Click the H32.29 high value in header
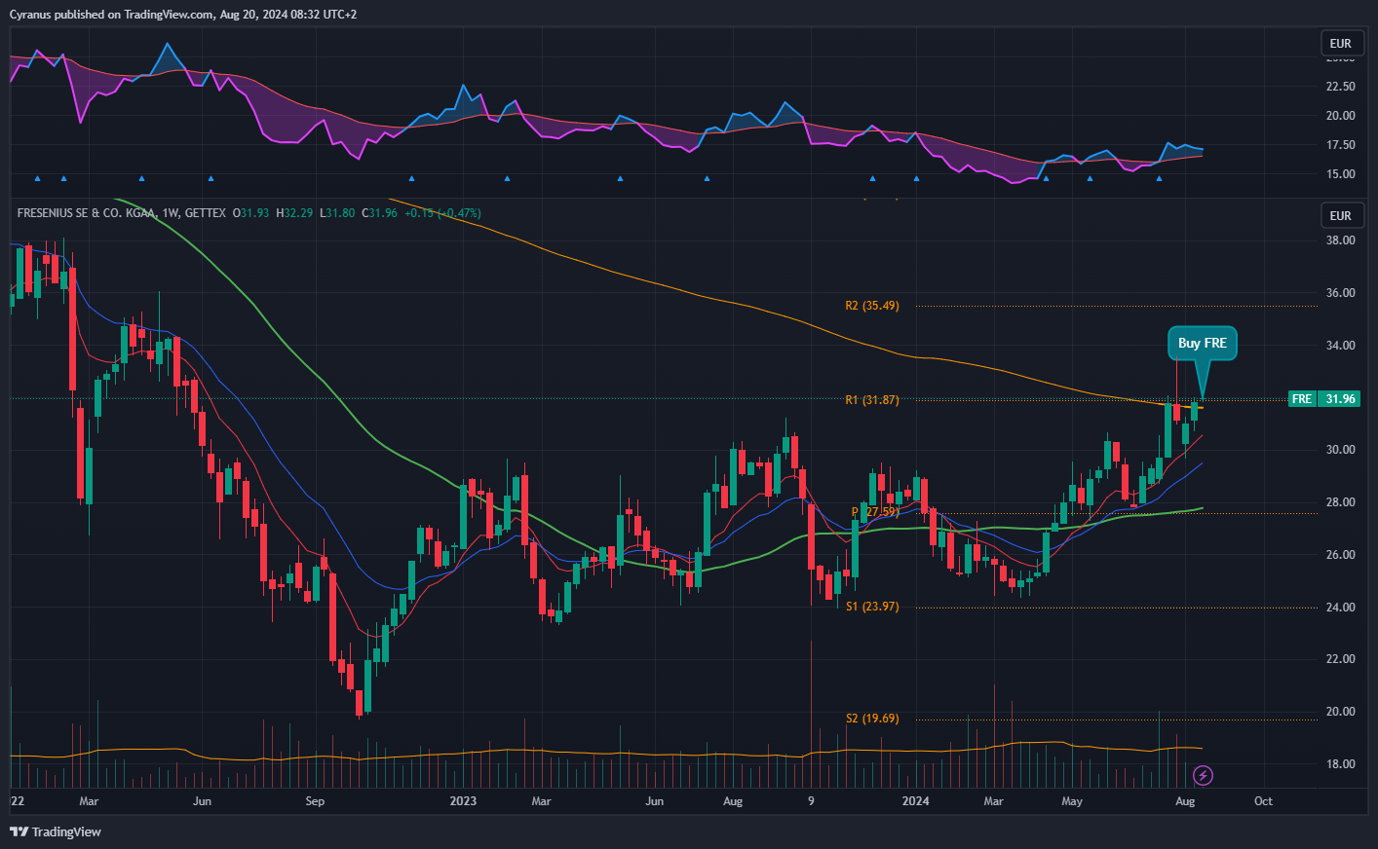1378x849 pixels. point(294,213)
